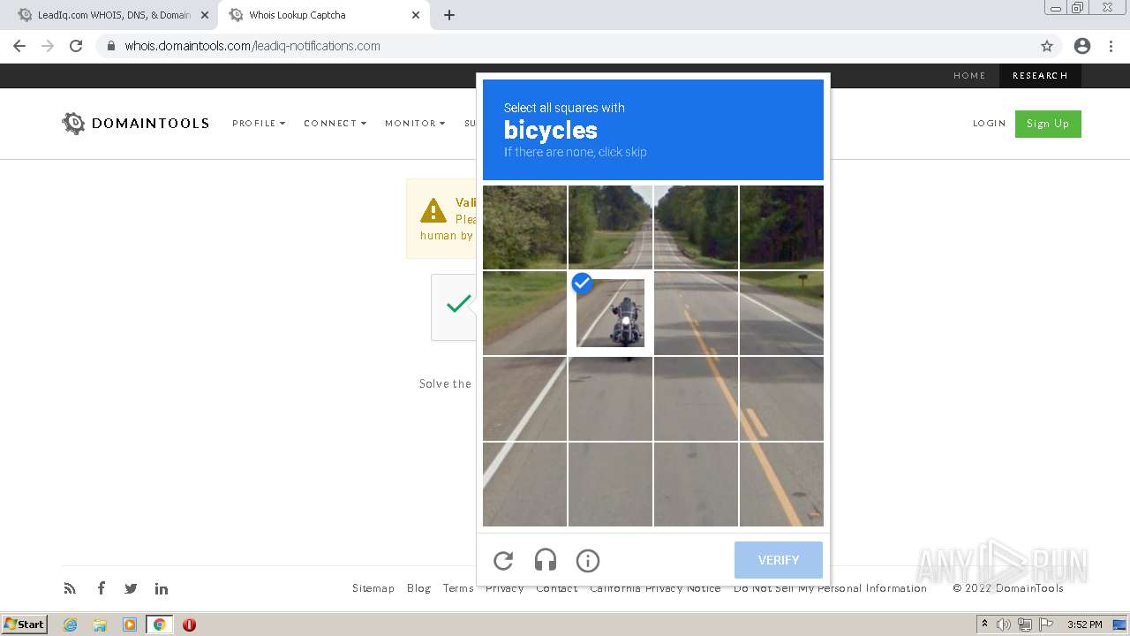Go back in browser history
Viewport: 1130px width, 636px height.
point(19,46)
